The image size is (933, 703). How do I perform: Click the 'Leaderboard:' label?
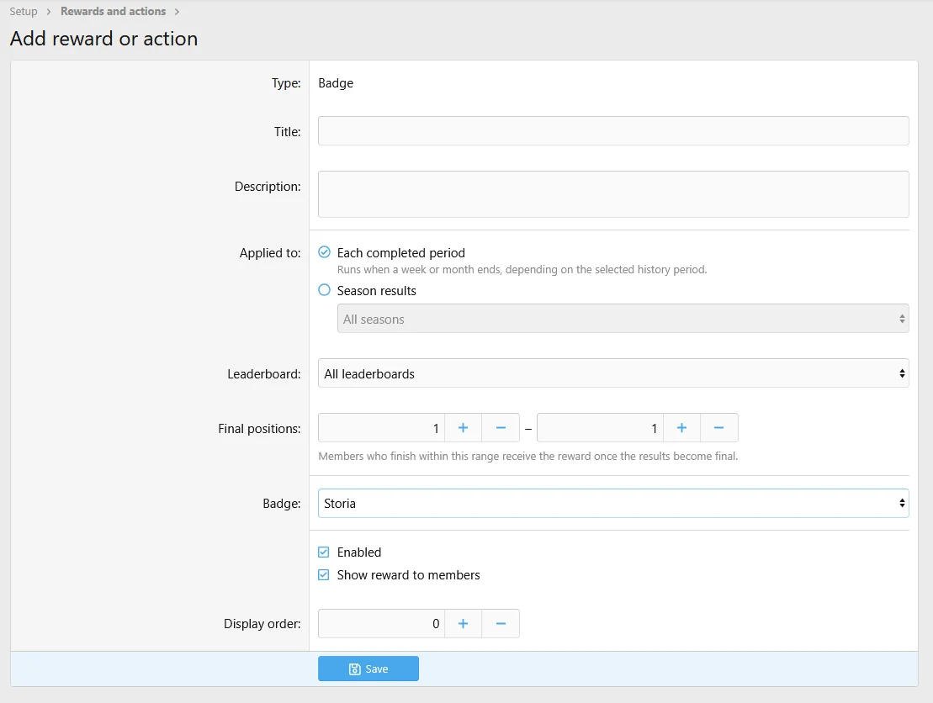click(x=263, y=374)
